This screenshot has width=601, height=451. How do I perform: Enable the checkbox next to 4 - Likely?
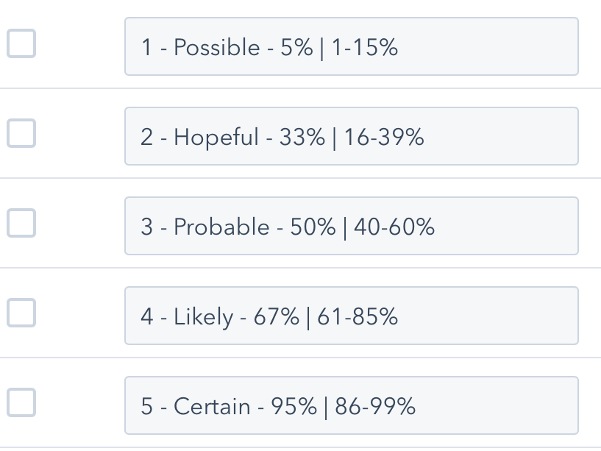click(21, 313)
